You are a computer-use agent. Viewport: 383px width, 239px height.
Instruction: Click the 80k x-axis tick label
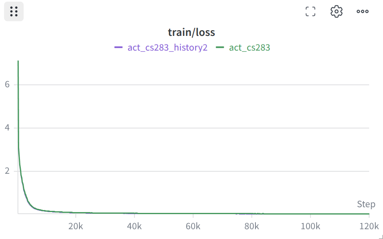(251, 226)
